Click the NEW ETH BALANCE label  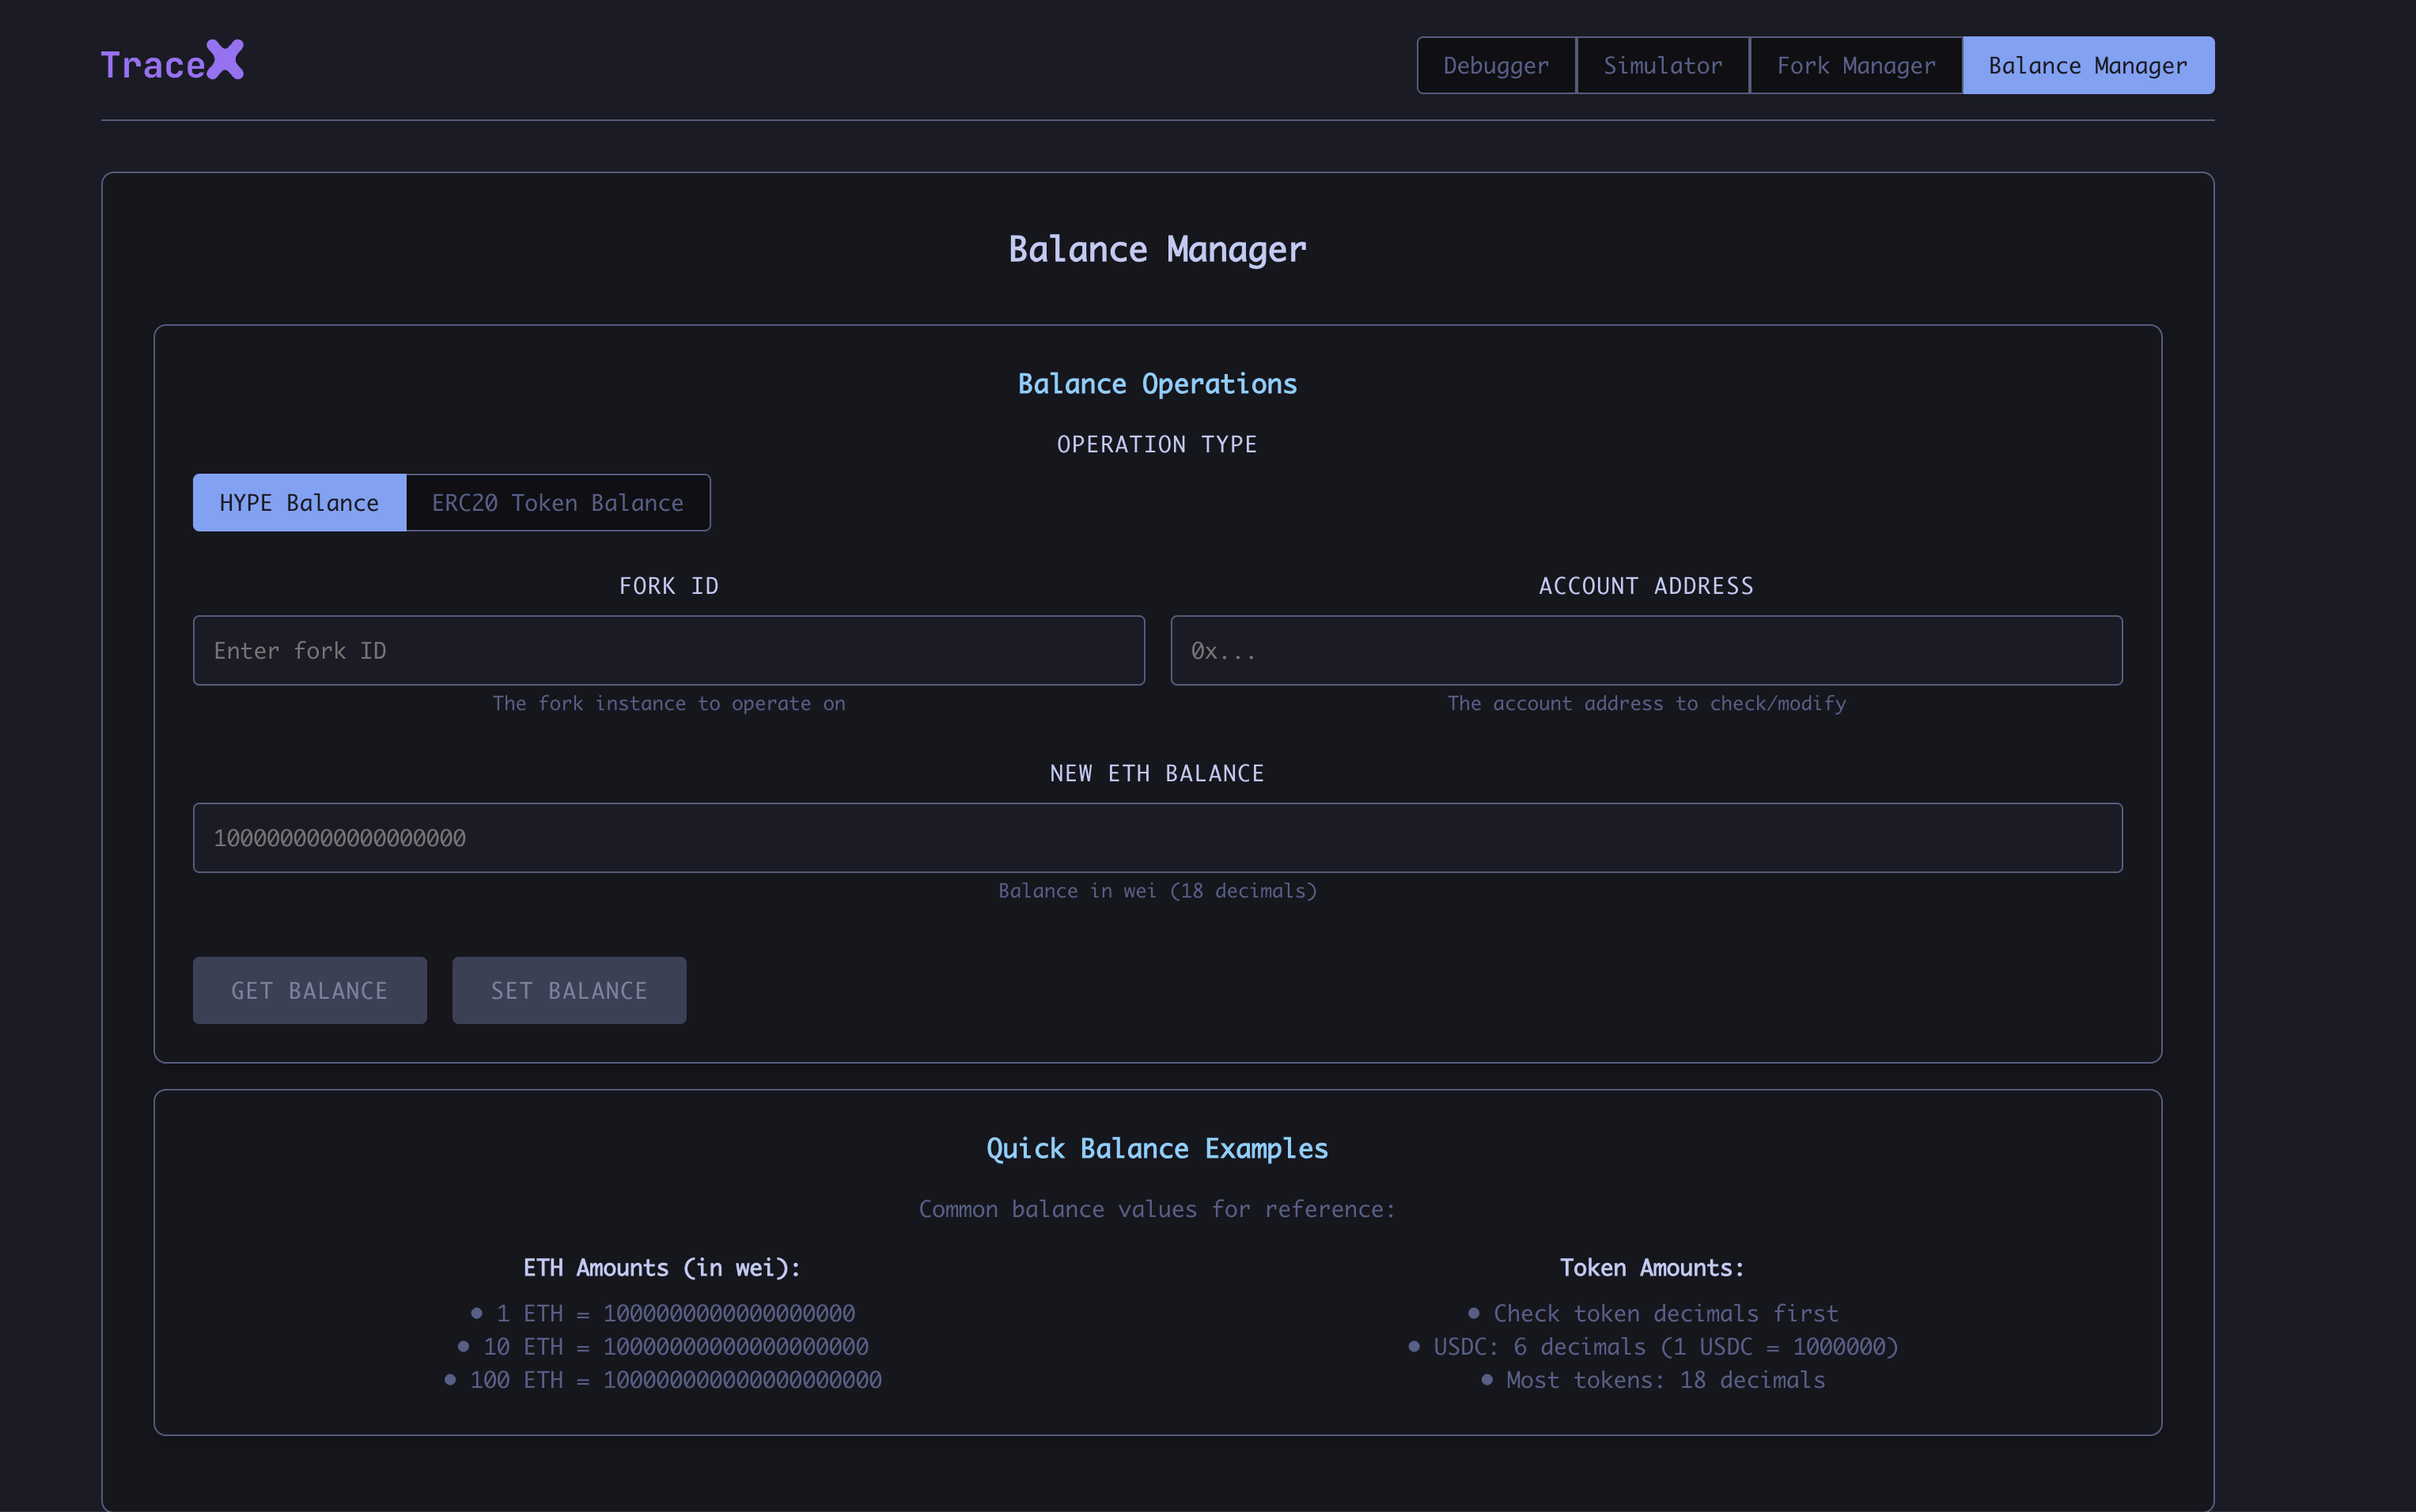tap(1157, 773)
